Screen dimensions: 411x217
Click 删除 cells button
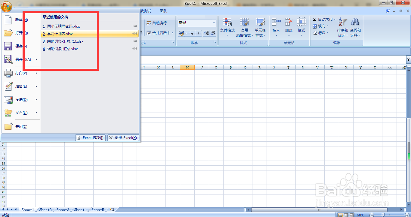289,27
